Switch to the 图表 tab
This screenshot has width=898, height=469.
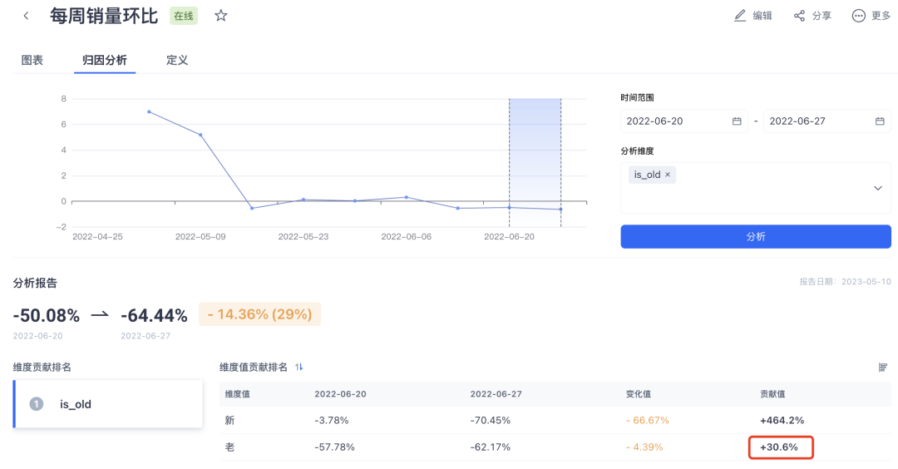[32, 60]
